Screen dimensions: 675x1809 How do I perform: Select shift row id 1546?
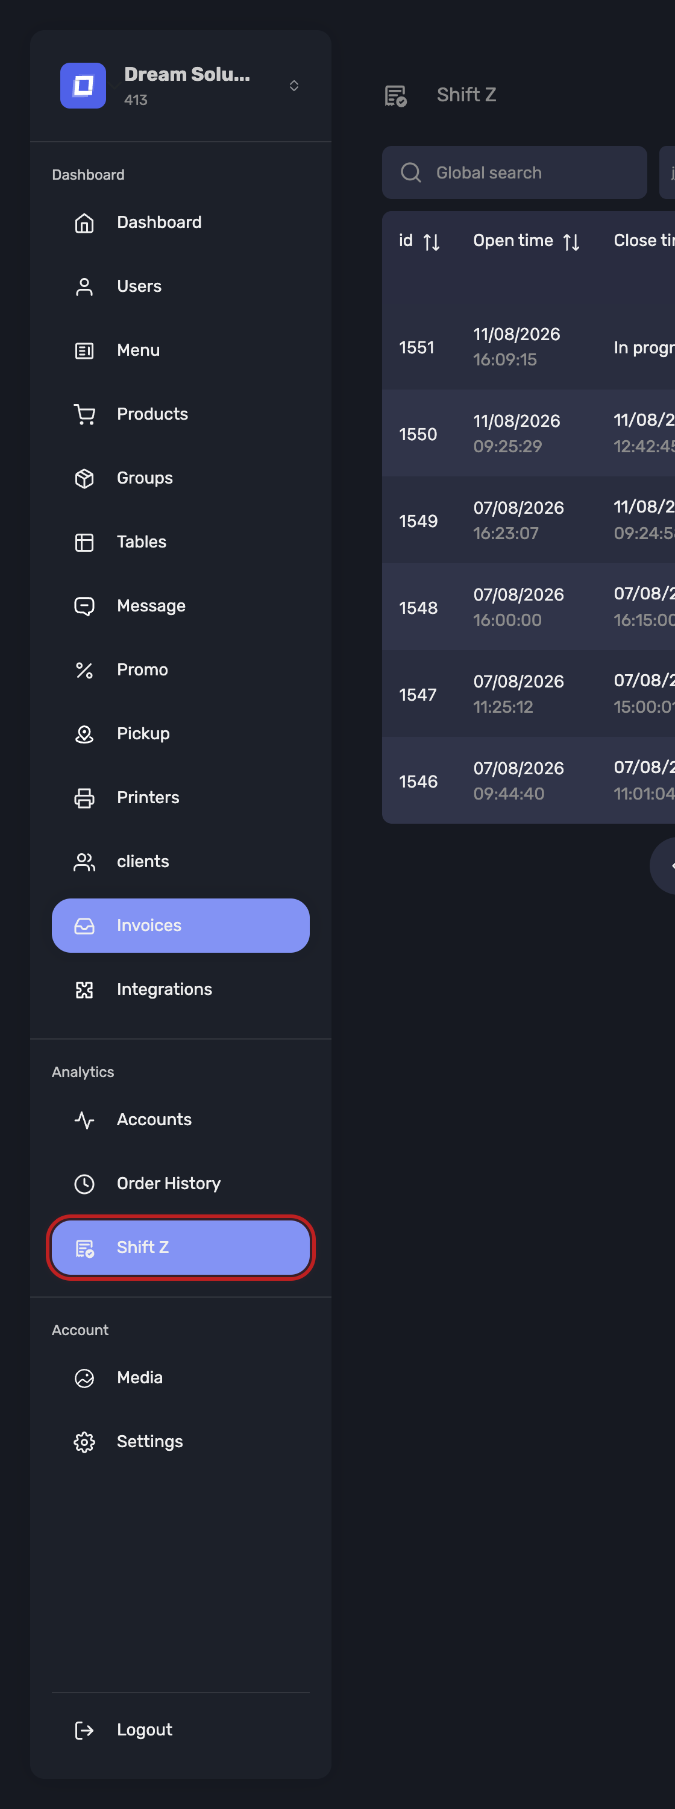click(x=418, y=781)
